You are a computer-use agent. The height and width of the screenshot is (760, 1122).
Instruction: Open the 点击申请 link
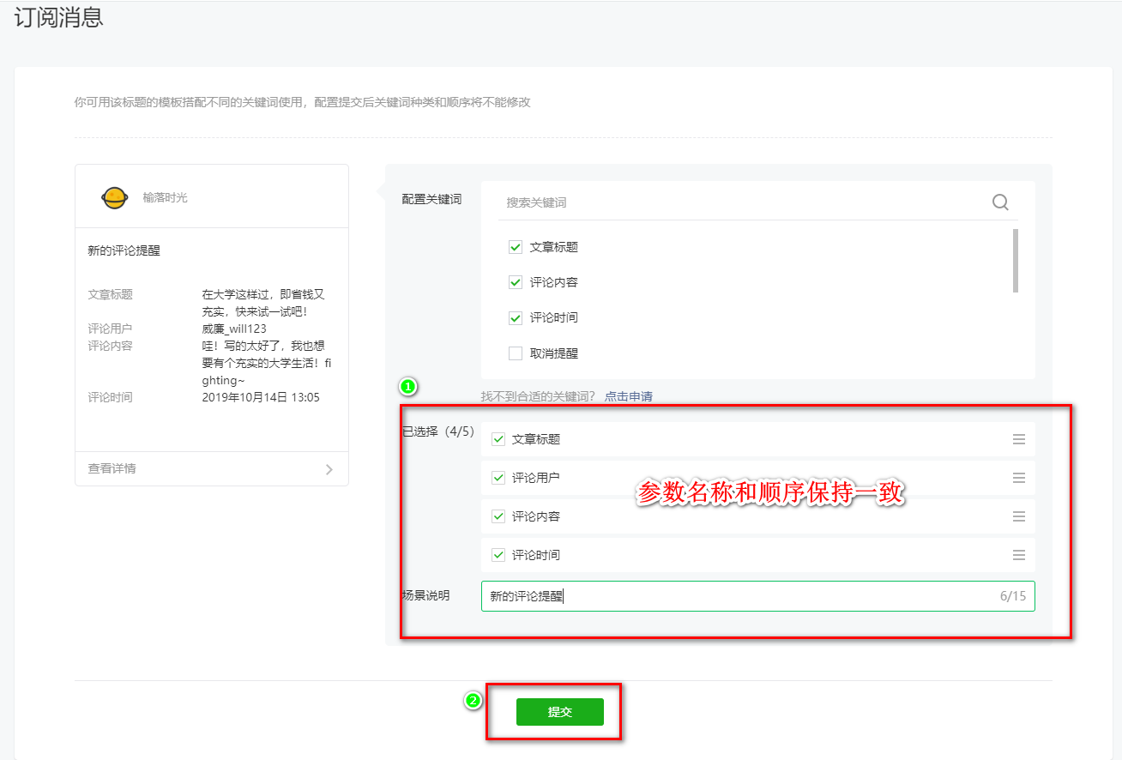[628, 396]
